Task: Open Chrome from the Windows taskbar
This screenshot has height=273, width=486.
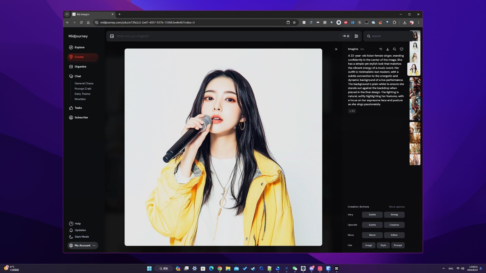Action: point(220,268)
